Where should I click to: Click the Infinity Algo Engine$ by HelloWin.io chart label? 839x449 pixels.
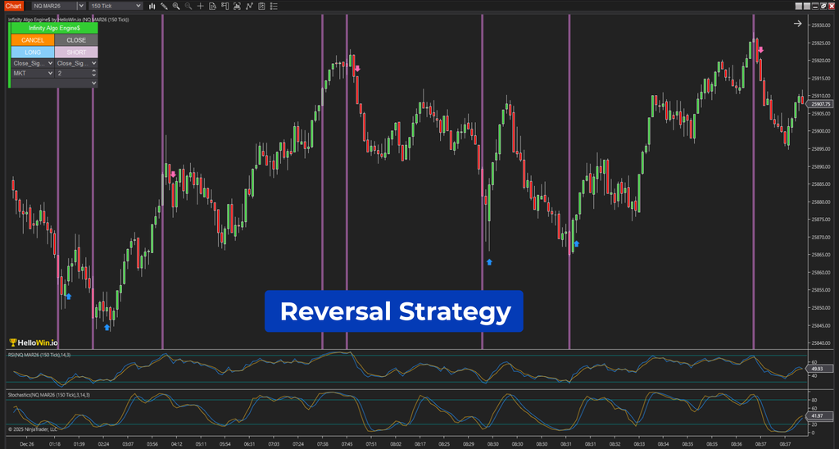click(69, 20)
